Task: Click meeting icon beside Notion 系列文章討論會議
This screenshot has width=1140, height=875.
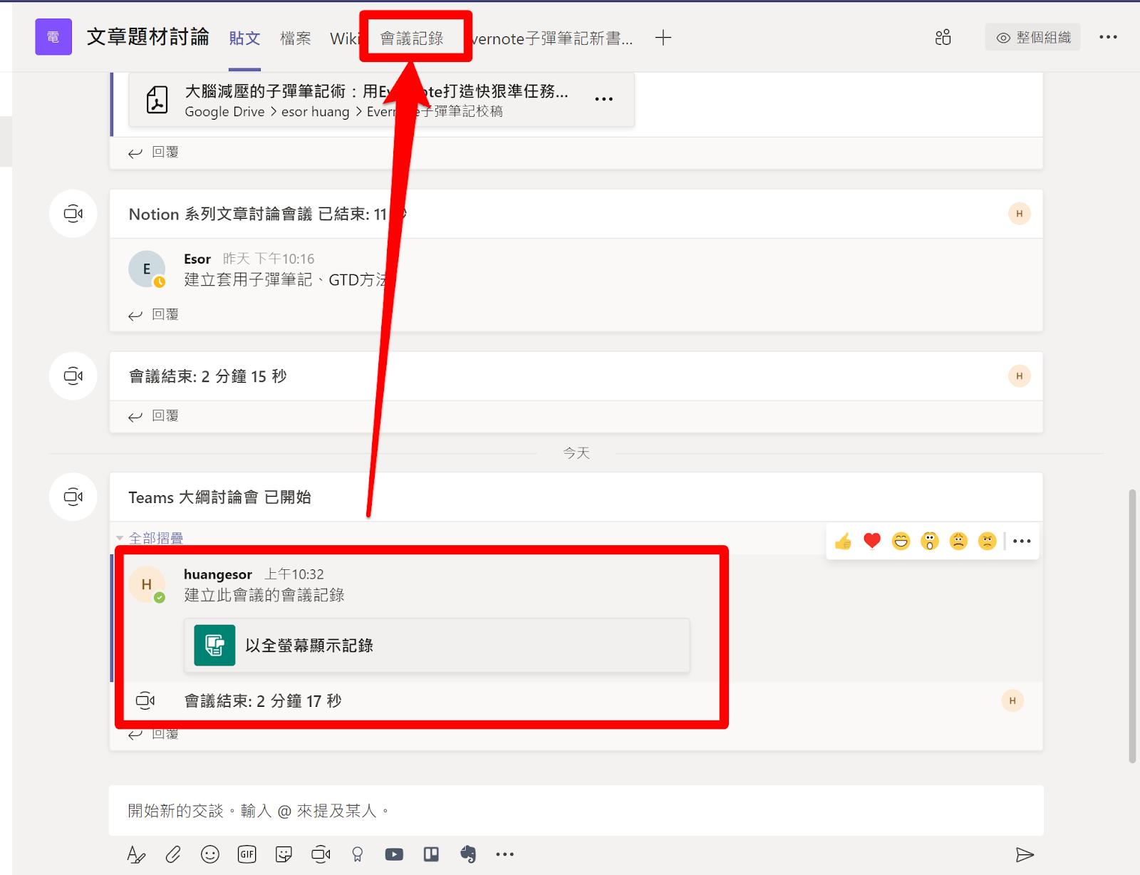Action: click(x=73, y=214)
